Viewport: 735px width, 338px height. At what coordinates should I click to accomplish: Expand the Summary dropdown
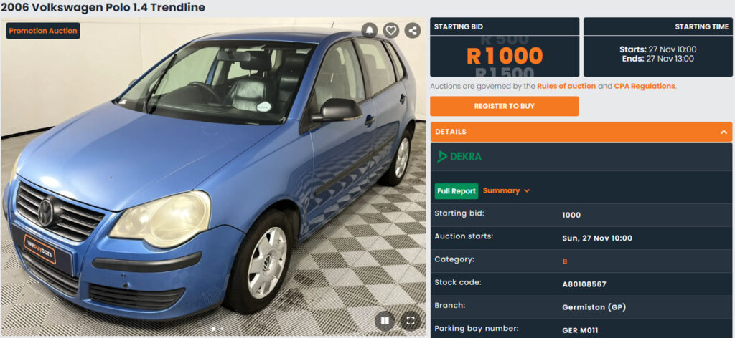point(506,190)
